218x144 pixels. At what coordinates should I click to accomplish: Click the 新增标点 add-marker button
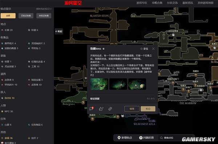[125, 138]
